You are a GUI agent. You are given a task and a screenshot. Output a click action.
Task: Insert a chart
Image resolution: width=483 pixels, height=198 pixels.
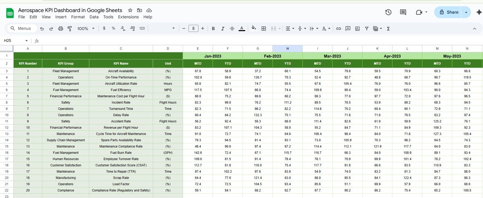[357, 29]
